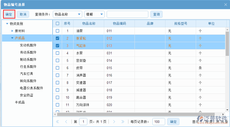Check the checkbox for 皮带 row

tap(57, 68)
